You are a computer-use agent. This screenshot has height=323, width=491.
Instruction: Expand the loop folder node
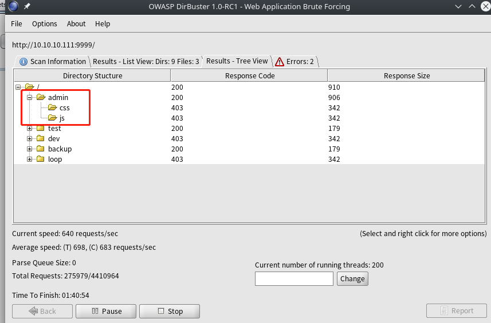[29, 159]
